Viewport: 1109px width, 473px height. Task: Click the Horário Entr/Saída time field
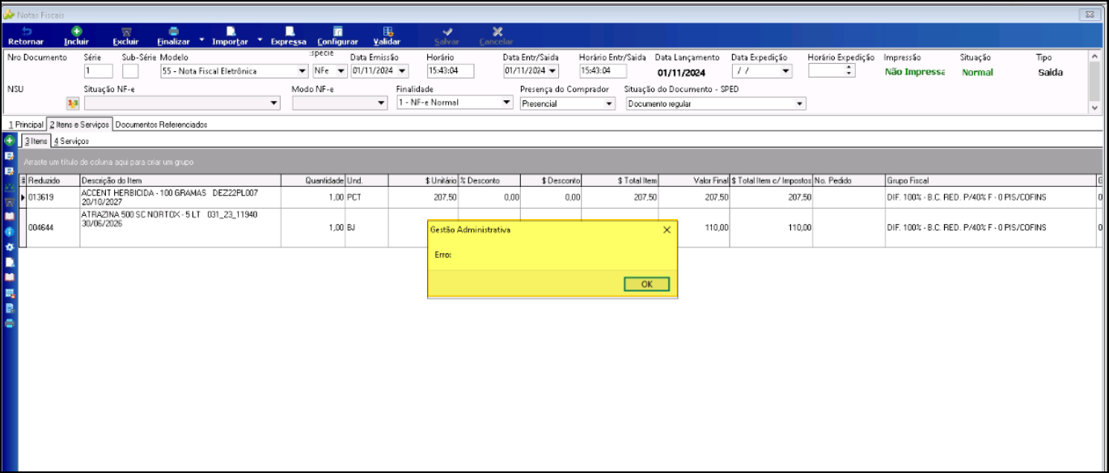(603, 71)
